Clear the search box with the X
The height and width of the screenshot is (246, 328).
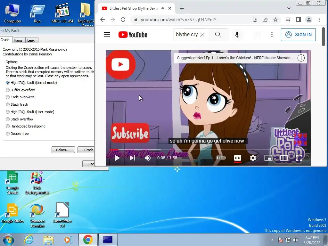[x=202, y=35]
